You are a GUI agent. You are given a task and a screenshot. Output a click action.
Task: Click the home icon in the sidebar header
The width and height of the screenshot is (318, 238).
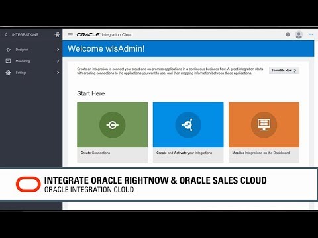click(57, 34)
